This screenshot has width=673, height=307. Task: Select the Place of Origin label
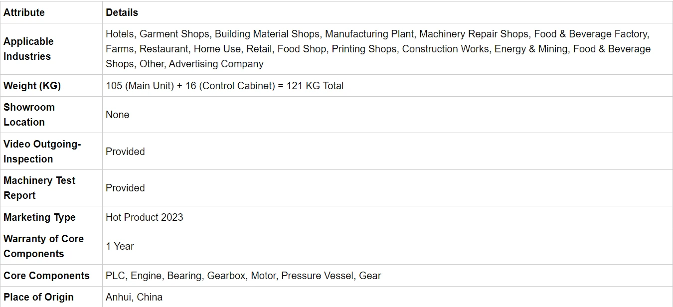coord(38,297)
